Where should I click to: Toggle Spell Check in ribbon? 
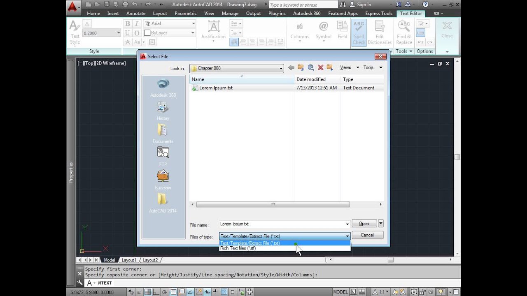[x=359, y=32]
